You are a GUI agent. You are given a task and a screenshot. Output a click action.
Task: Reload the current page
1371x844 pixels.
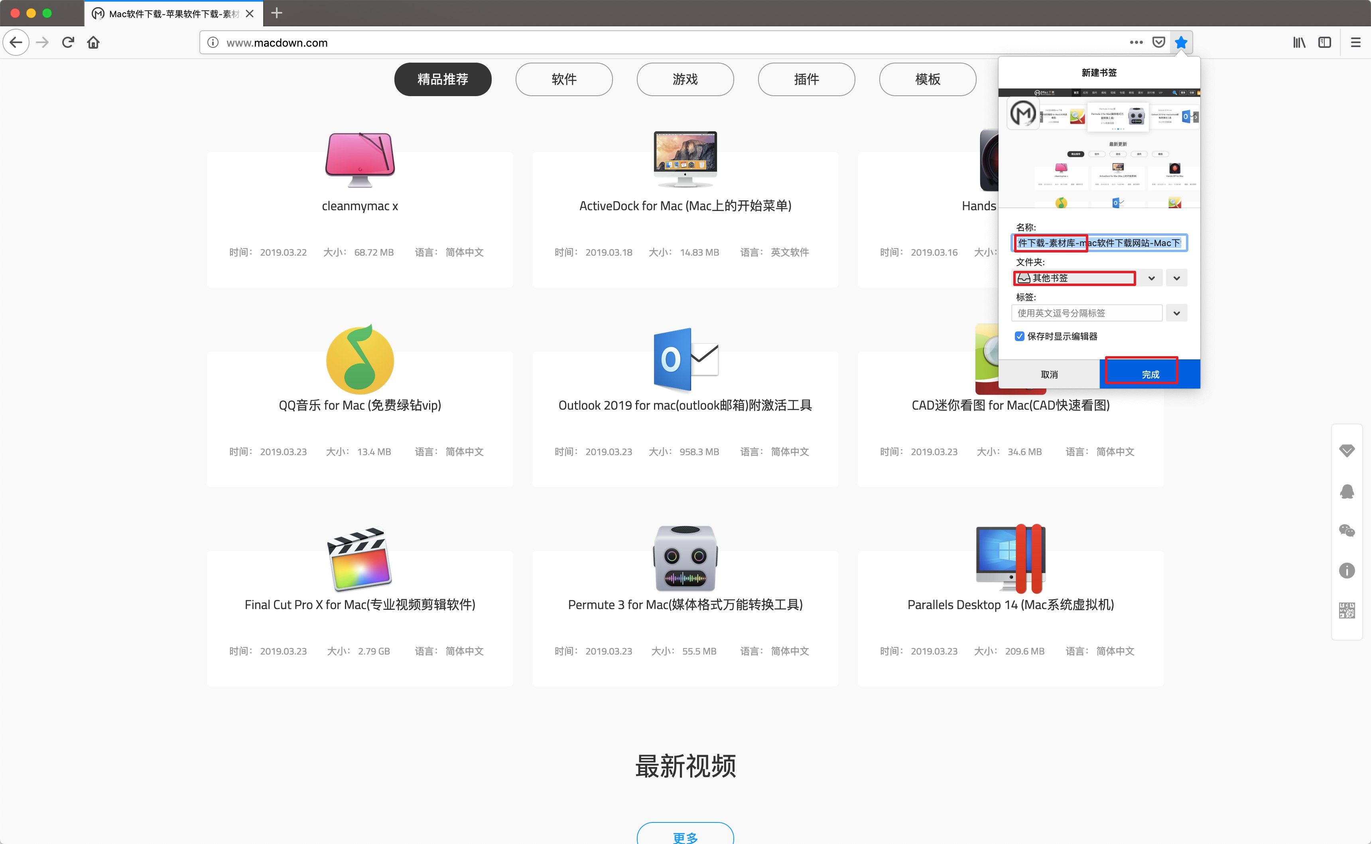coord(68,42)
